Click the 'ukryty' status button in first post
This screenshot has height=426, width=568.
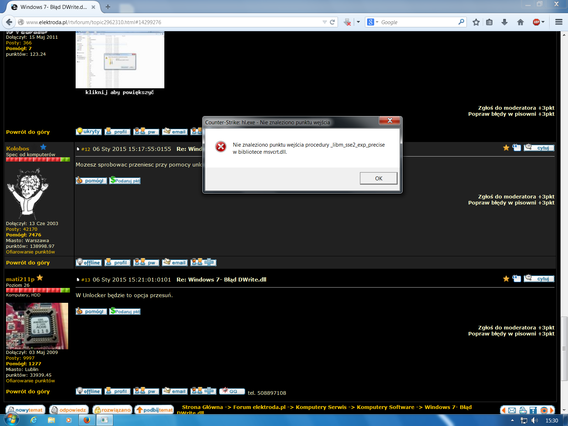[x=89, y=131]
